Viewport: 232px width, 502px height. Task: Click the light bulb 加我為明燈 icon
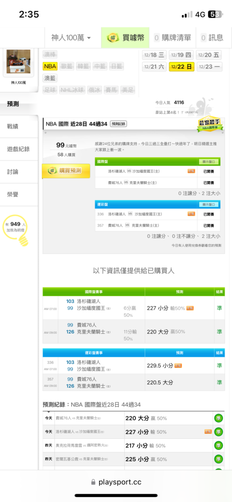click(16, 230)
